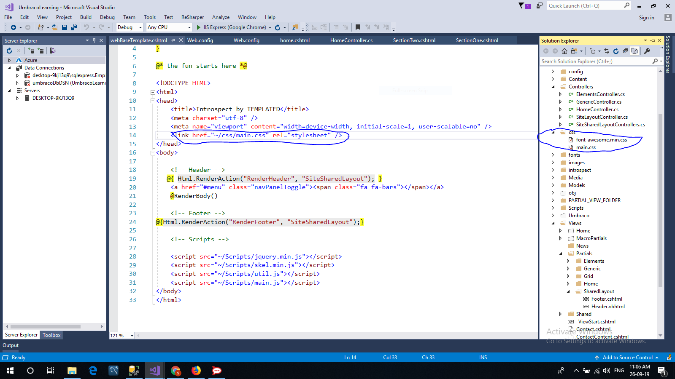Viewport: 675px width, 379px height.
Task: Refresh the Server Explorer tree
Action: tap(9, 51)
